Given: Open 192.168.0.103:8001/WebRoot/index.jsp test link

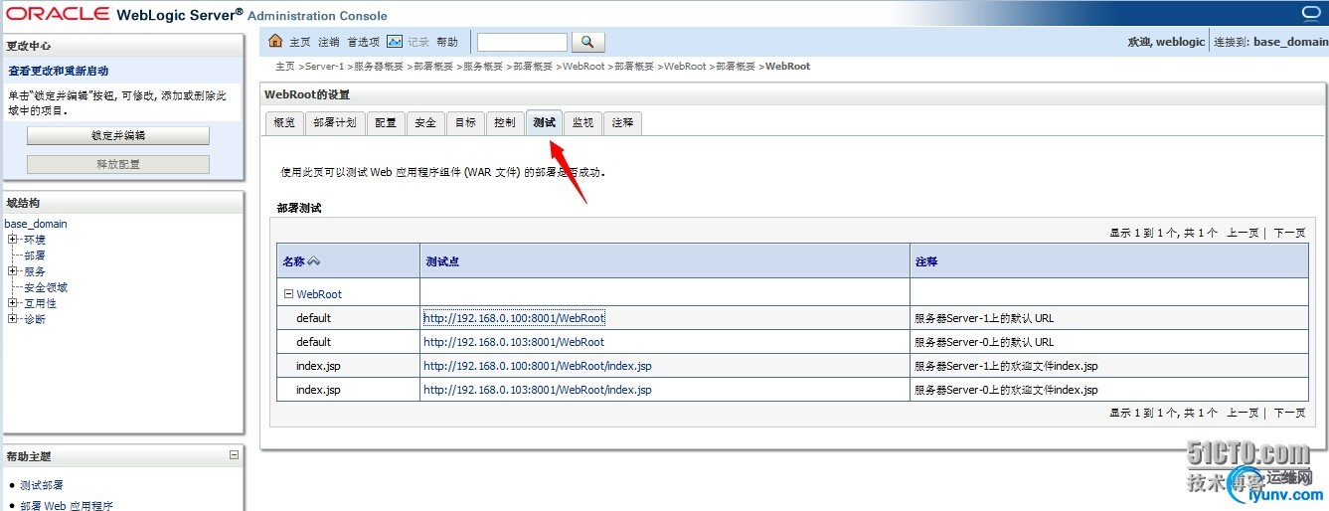Looking at the screenshot, I should [538, 390].
